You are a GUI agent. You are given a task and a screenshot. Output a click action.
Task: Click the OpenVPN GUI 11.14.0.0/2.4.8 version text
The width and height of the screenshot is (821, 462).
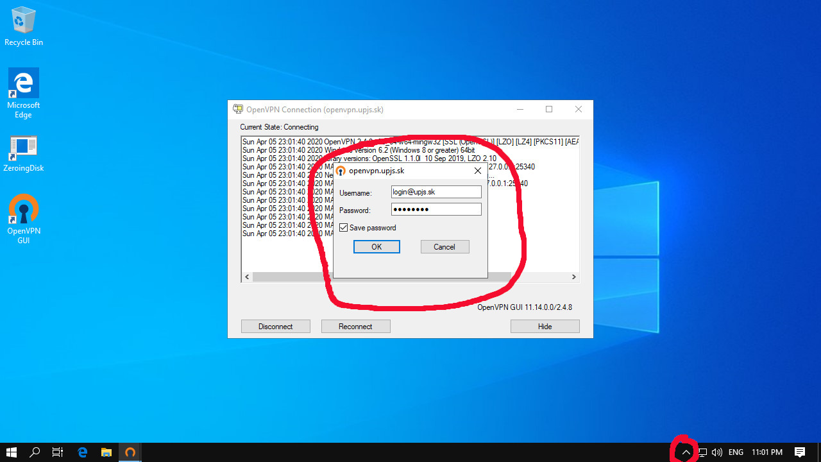[525, 307]
